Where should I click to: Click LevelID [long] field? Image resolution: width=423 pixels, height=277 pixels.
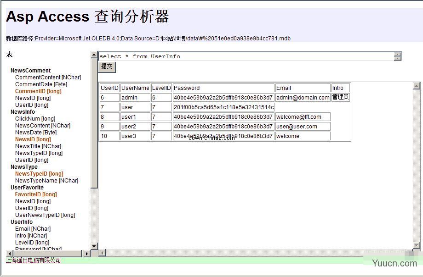tap(32, 243)
